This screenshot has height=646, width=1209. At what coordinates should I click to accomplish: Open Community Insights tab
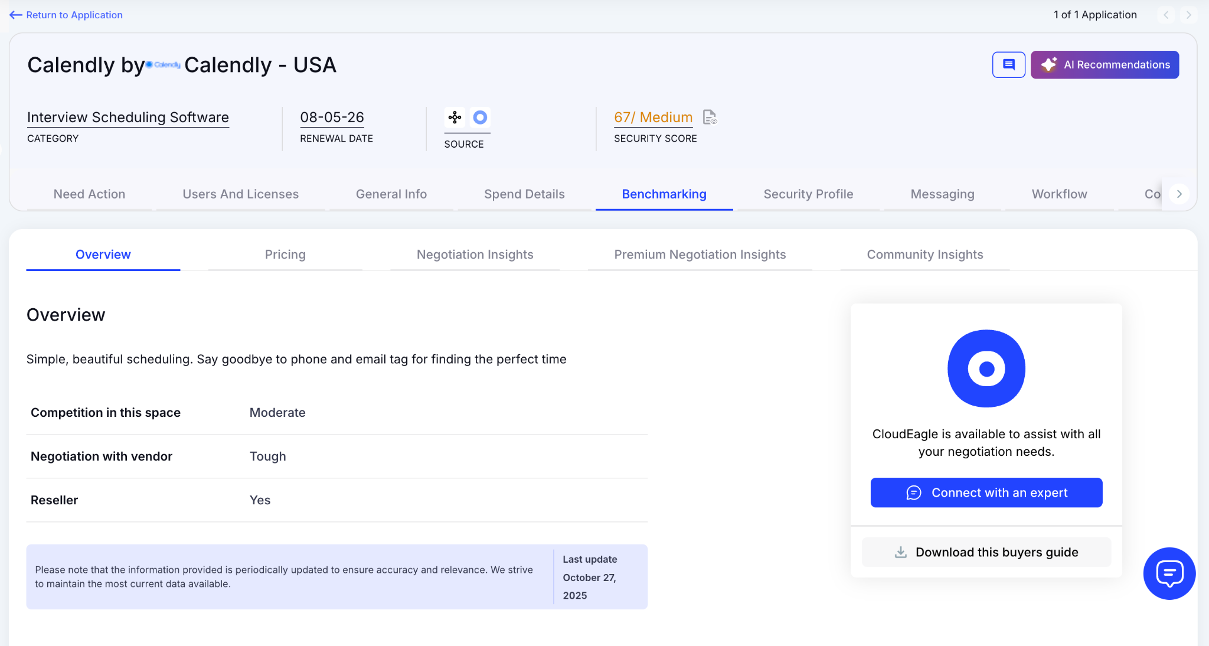924,255
